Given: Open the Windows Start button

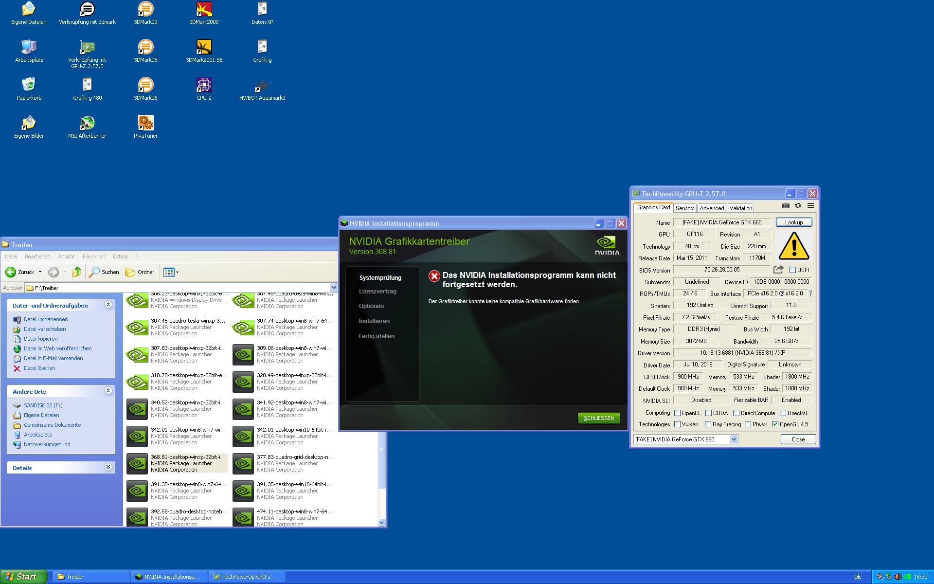Looking at the screenshot, I should click(23, 577).
